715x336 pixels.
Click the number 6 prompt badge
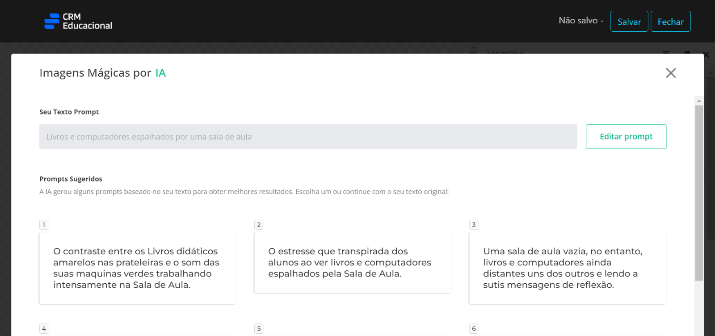click(474, 329)
